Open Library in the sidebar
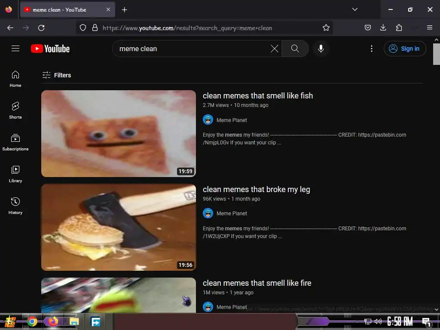This screenshot has width=440, height=330. coord(15,174)
